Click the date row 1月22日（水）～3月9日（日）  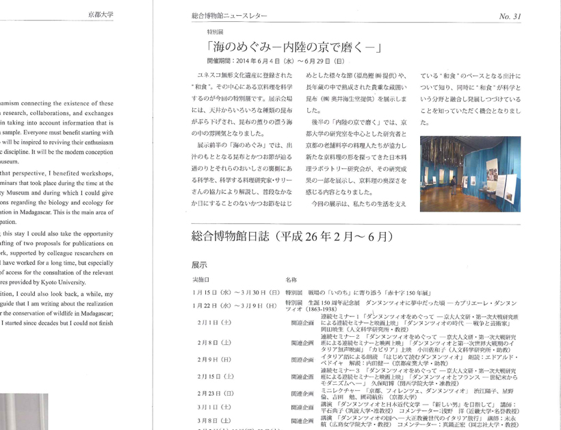point(235,306)
